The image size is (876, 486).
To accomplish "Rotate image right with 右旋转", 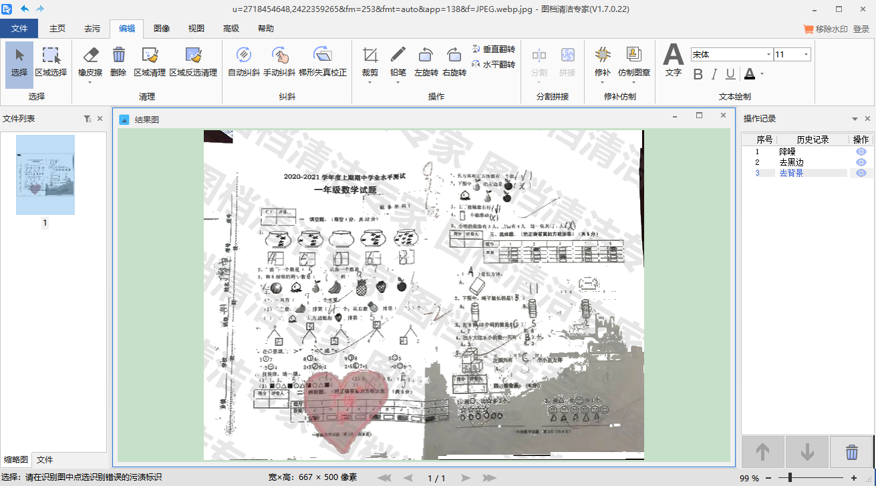I will 454,64.
